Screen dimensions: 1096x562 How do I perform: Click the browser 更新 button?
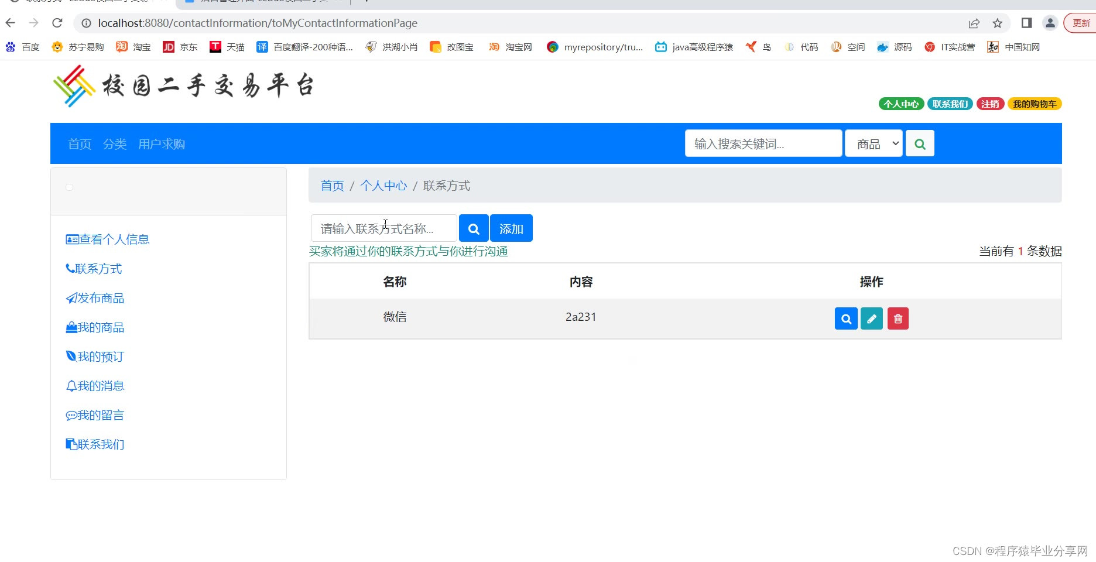click(x=1081, y=23)
